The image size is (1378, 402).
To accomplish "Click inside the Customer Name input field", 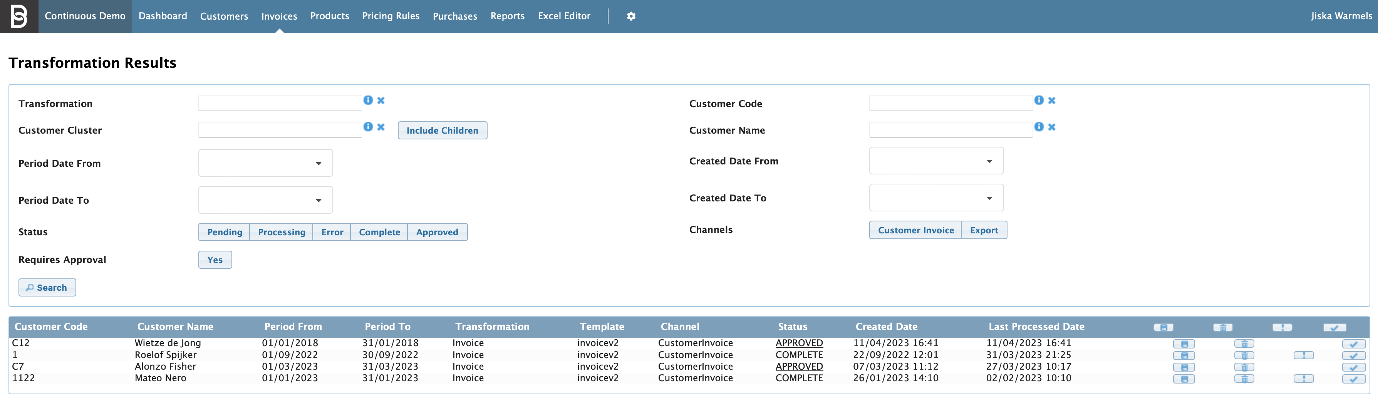I will 950,129.
